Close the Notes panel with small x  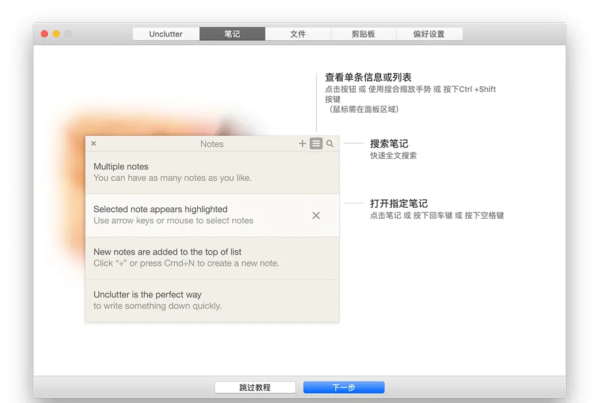[93, 143]
